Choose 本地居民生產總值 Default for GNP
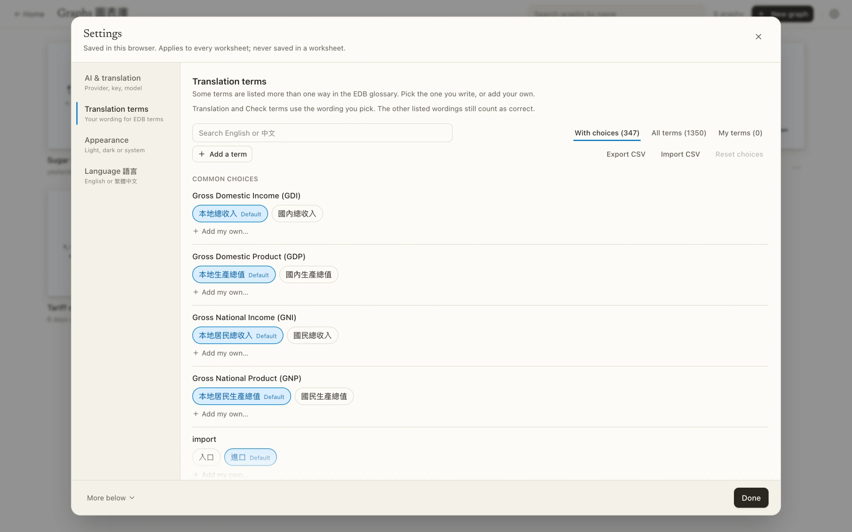Image resolution: width=852 pixels, height=532 pixels. 241,396
